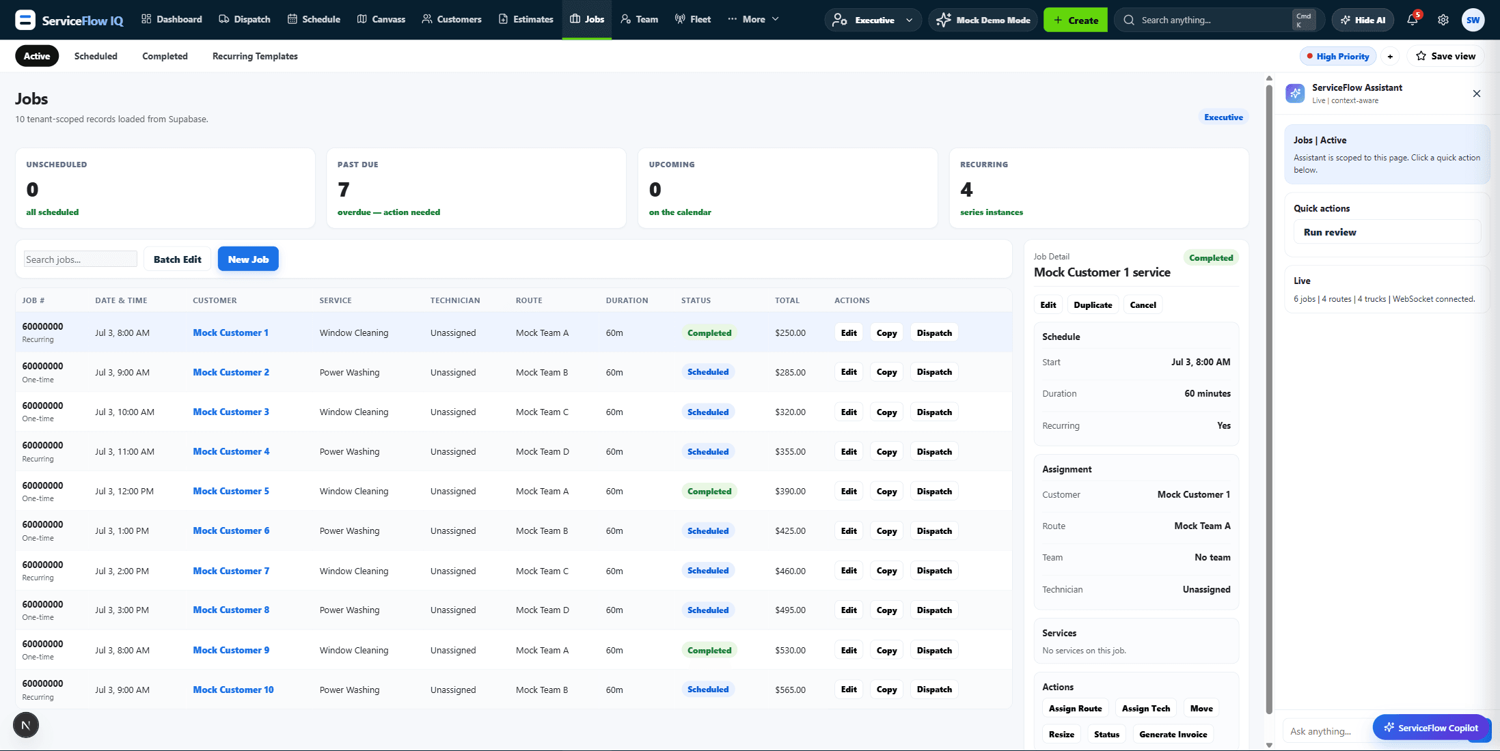This screenshot has height=751, width=1500.
Task: Open the ServiceFlow Copilot button
Action: (x=1431, y=728)
